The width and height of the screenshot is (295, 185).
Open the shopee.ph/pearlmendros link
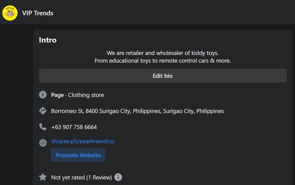point(83,141)
